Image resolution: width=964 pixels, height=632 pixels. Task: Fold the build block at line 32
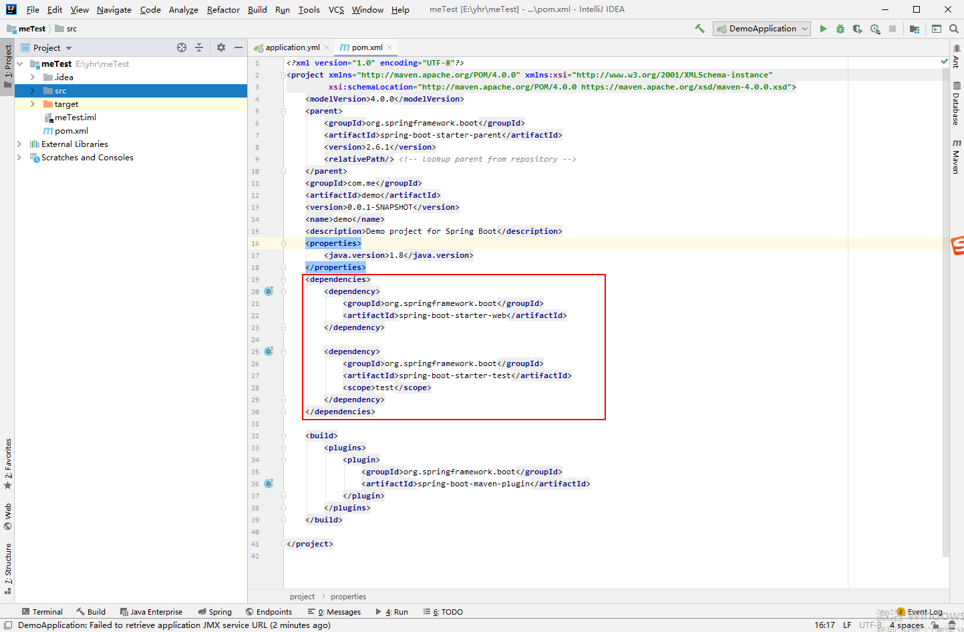tap(283, 436)
